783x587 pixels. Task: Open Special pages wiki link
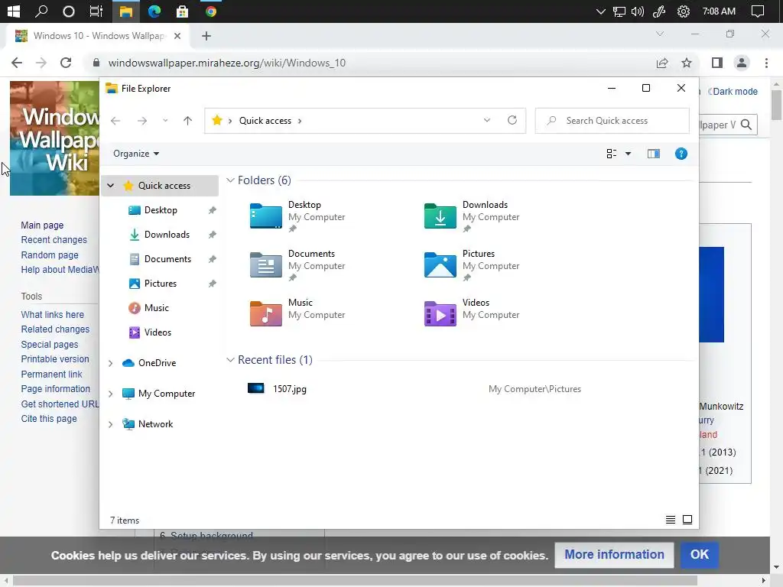tap(50, 345)
